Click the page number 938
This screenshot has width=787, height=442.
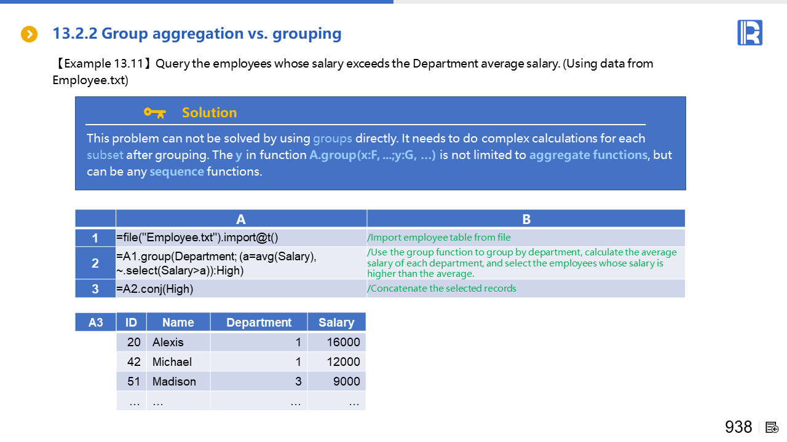738,427
